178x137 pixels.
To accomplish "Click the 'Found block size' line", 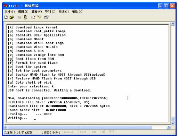I will 37,110.
